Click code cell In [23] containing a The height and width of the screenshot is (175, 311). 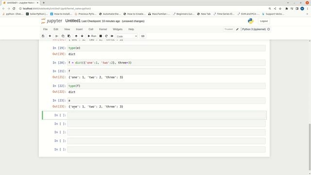(166, 101)
